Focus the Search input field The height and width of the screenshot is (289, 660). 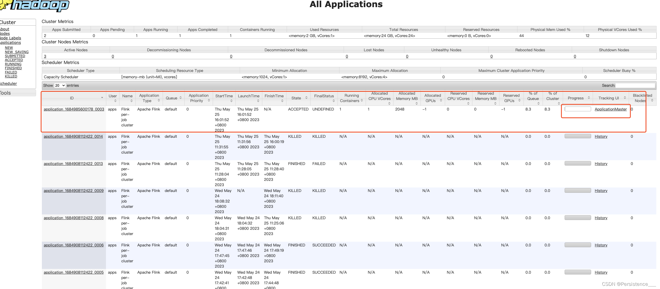coord(635,85)
